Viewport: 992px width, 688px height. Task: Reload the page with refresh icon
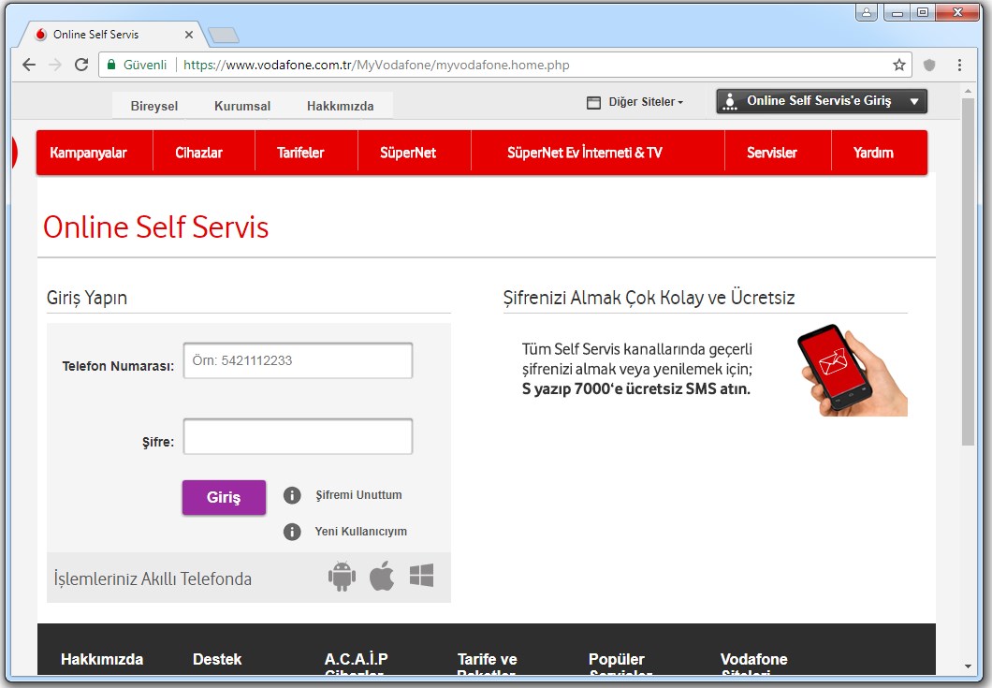click(x=81, y=65)
